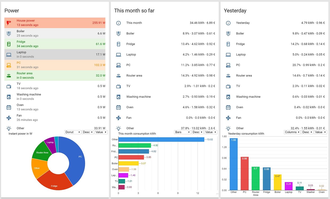The width and height of the screenshot is (330, 199).
Task: Click the info icon next to This month
Action: coord(118,23)
